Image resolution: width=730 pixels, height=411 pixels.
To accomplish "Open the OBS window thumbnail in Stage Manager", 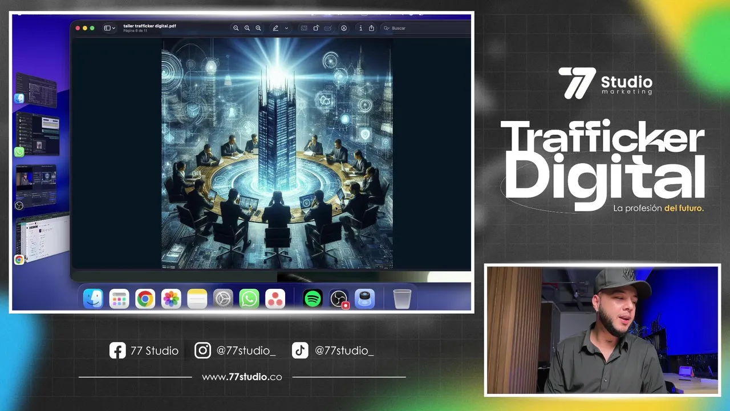I will [36, 186].
